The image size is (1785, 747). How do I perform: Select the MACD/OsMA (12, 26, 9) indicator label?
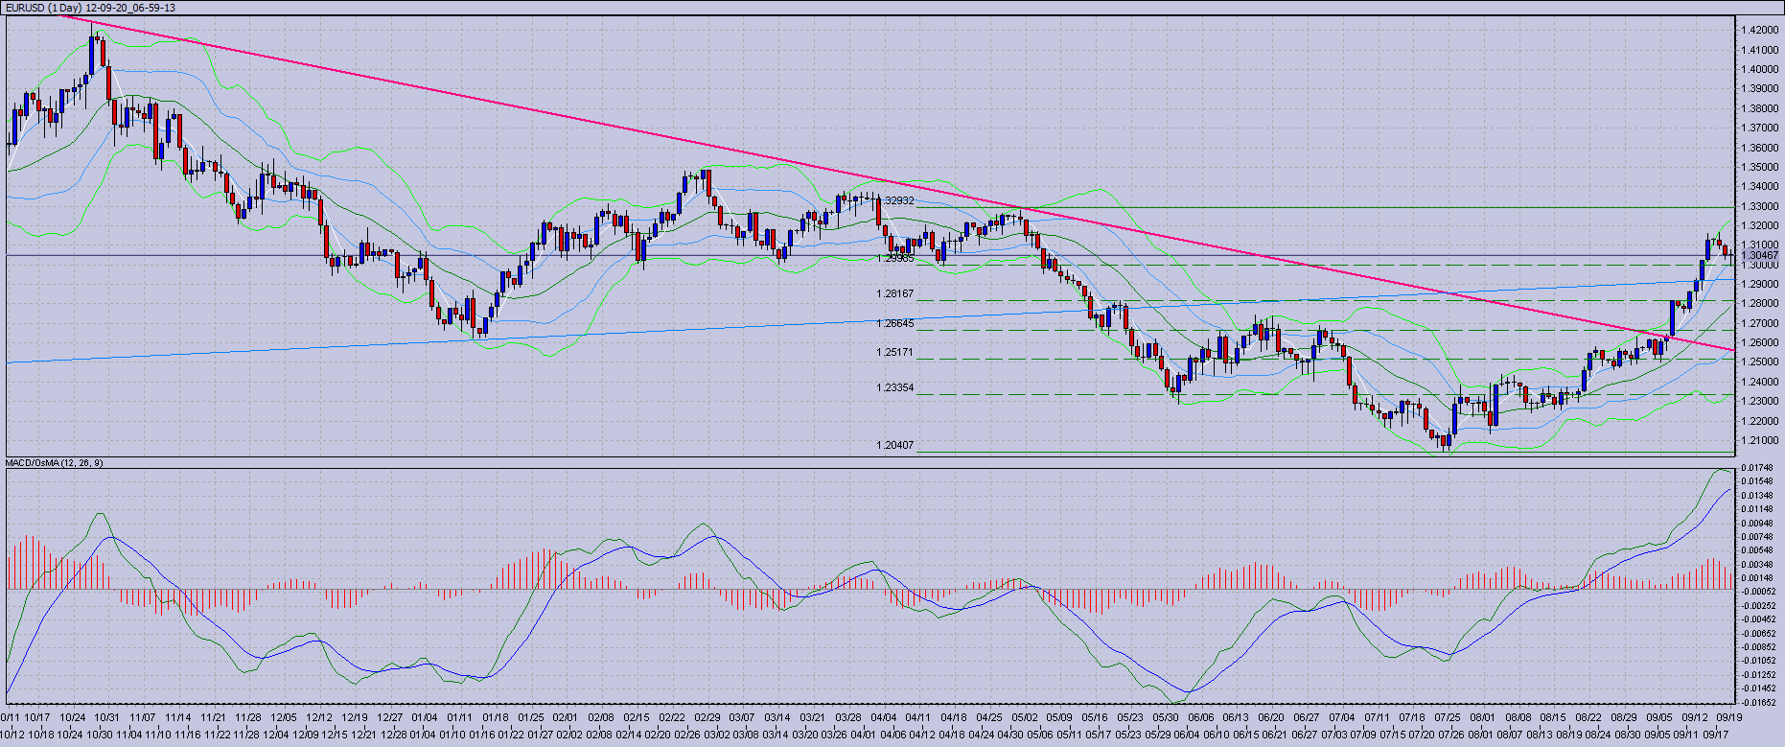[55, 462]
